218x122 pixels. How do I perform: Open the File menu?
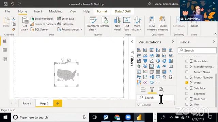click(7, 11)
